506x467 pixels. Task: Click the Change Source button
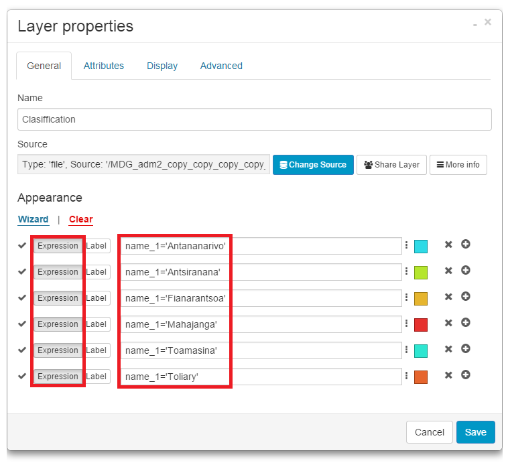click(x=313, y=165)
